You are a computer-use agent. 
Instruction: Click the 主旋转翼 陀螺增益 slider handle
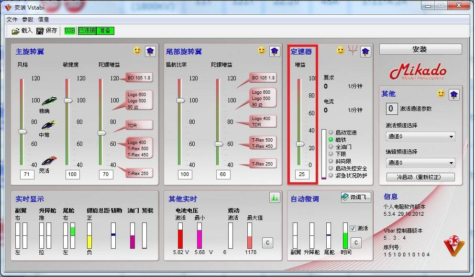tap(102, 133)
